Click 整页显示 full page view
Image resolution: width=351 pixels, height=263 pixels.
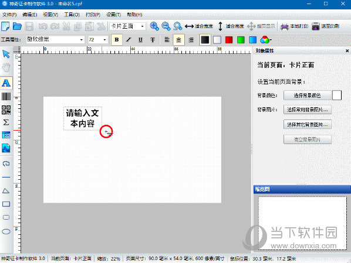click(x=261, y=26)
